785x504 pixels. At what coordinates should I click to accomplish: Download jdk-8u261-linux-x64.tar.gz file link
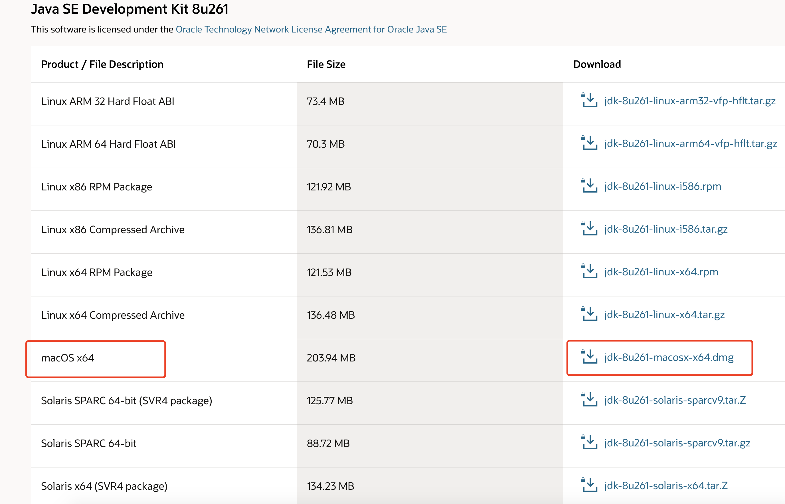[x=664, y=314]
